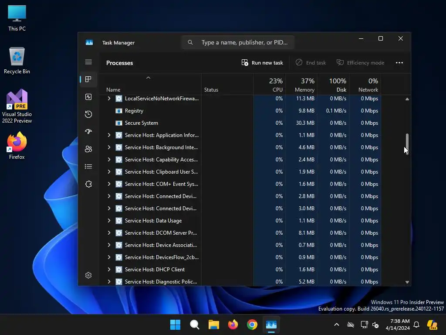This screenshot has height=335, width=446.
Task: Expand Service Host: Application Information row
Action: coord(109,135)
